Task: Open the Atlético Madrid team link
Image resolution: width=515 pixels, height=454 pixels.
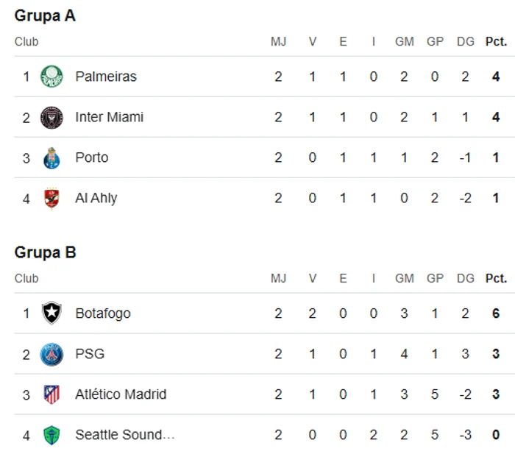Action: click(121, 394)
